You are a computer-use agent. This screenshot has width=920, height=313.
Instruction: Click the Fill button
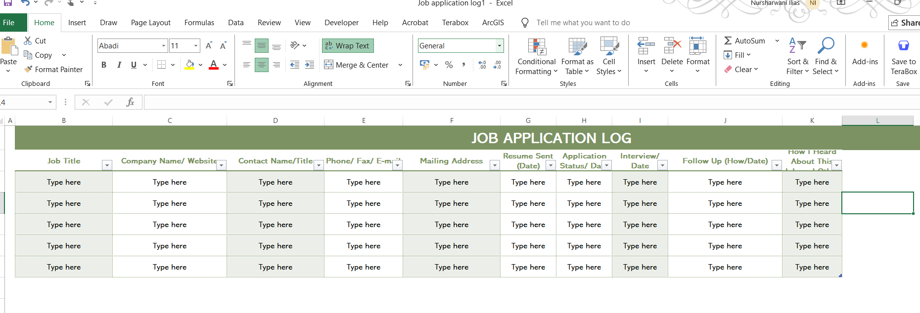pyautogui.click(x=737, y=55)
